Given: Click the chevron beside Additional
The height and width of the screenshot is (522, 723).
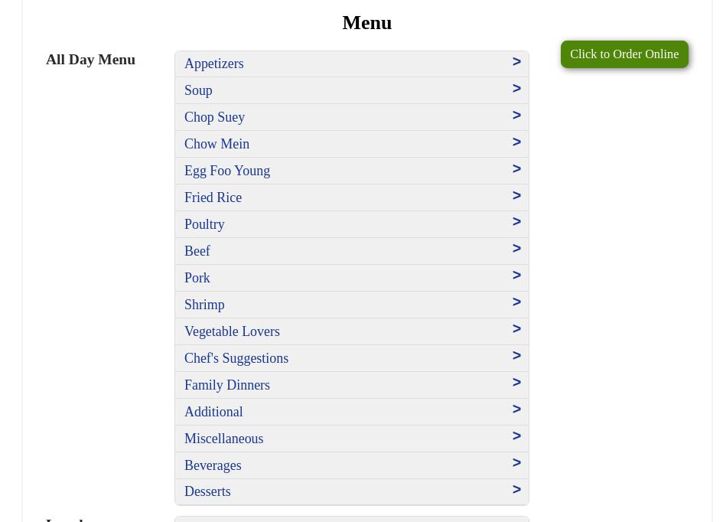Looking at the screenshot, I should [516, 409].
